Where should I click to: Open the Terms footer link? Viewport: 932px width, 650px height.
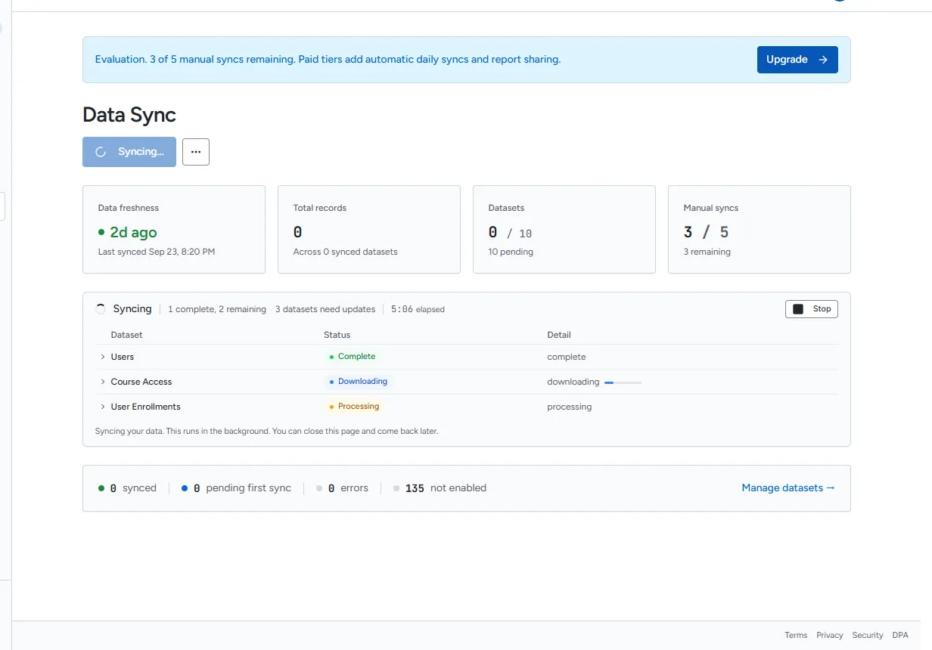point(796,636)
